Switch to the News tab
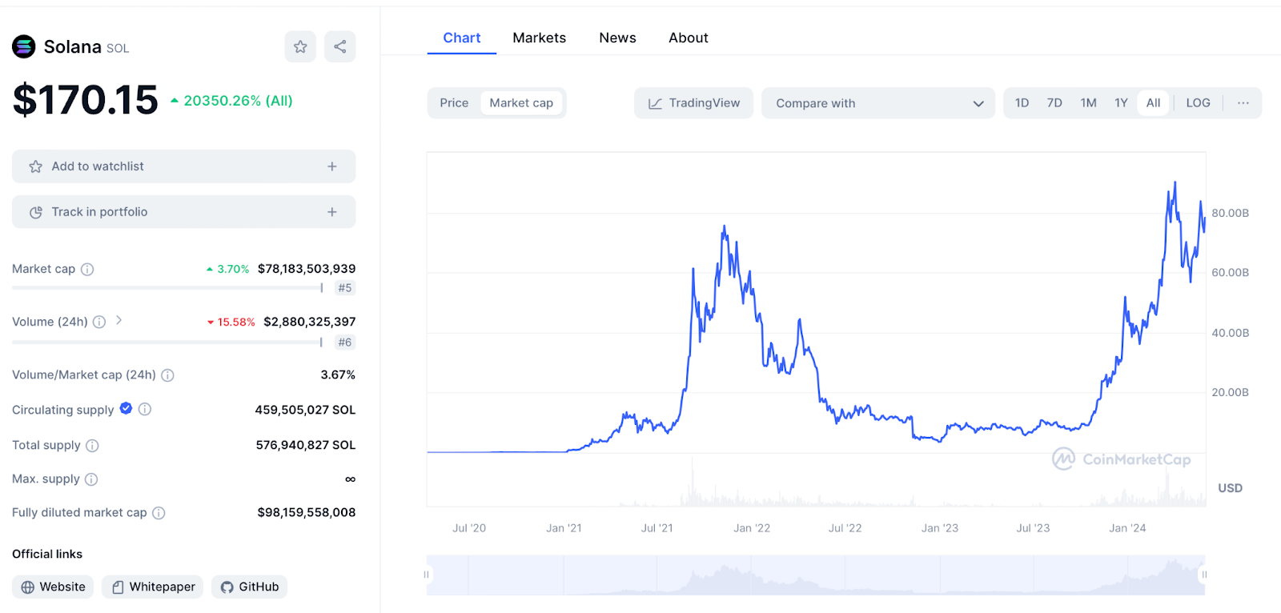The height and width of the screenshot is (613, 1281). pos(617,38)
